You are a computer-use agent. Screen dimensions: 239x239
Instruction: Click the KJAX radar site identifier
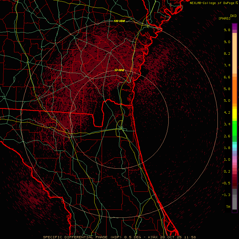(153, 237)
